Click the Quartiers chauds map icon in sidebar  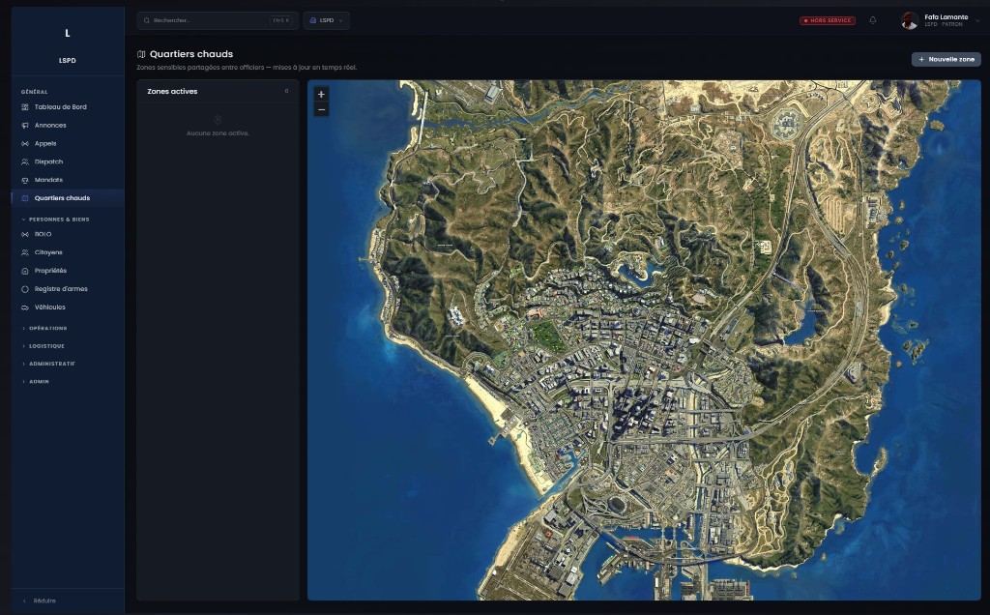[25, 198]
